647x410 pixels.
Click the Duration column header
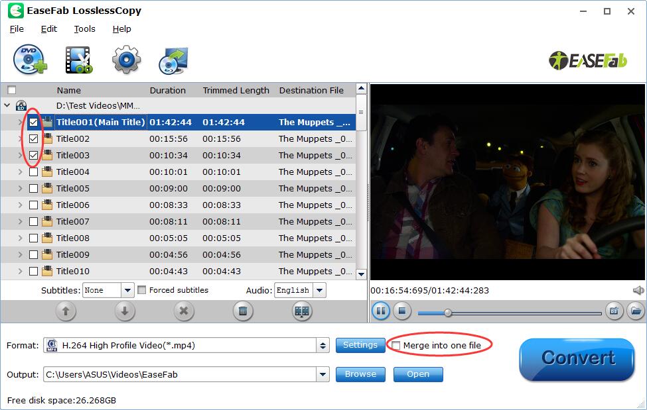coord(167,90)
